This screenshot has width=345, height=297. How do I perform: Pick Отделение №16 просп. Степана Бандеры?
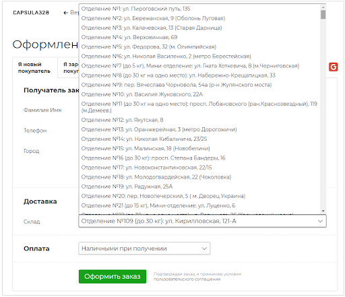point(199,158)
